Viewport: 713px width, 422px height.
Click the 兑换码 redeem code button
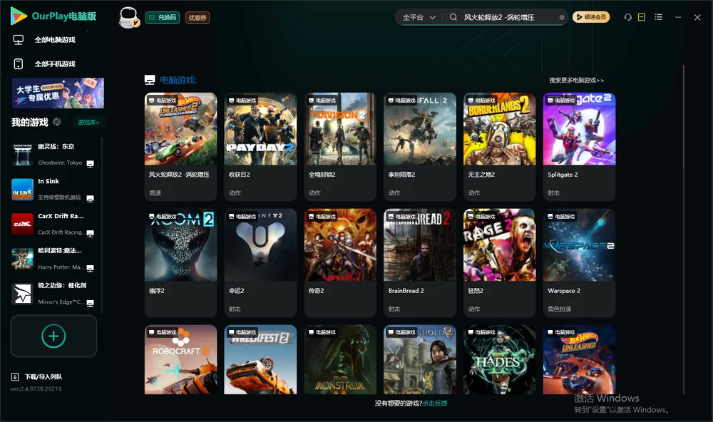point(163,18)
